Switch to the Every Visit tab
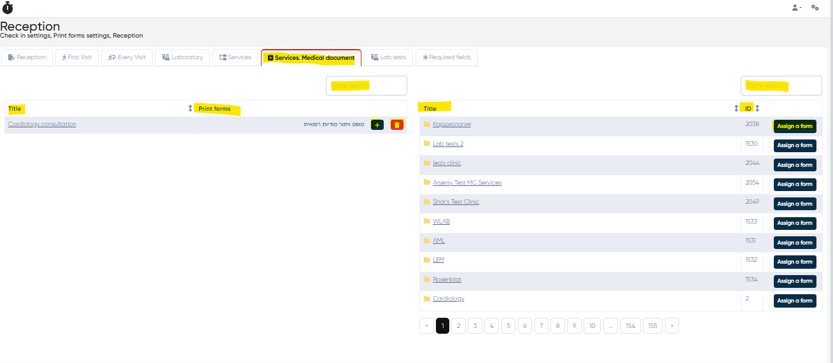The image size is (833, 363). [127, 57]
